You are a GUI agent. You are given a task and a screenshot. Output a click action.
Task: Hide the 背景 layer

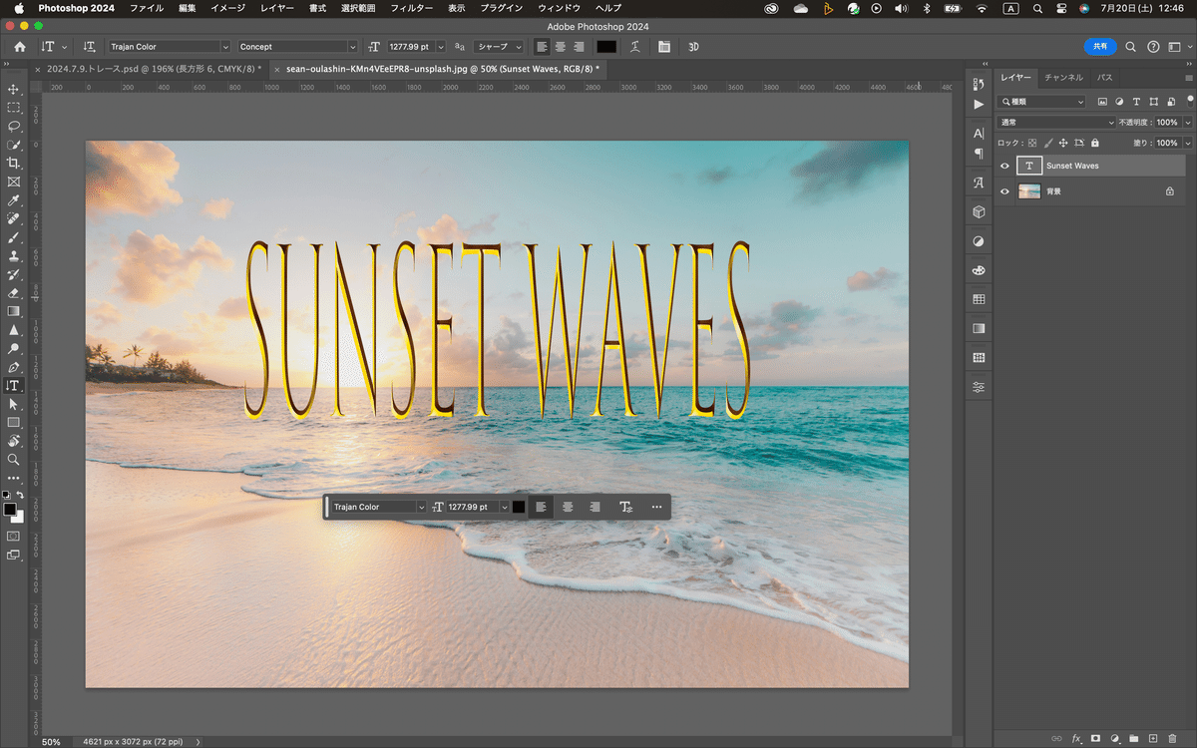(x=1004, y=191)
